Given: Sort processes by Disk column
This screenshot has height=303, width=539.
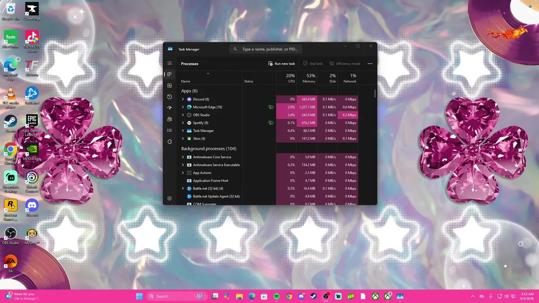Looking at the screenshot, I should point(327,78).
